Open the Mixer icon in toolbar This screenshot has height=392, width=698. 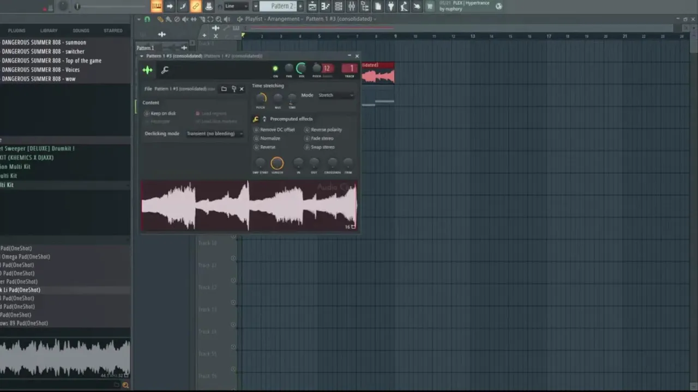352,6
